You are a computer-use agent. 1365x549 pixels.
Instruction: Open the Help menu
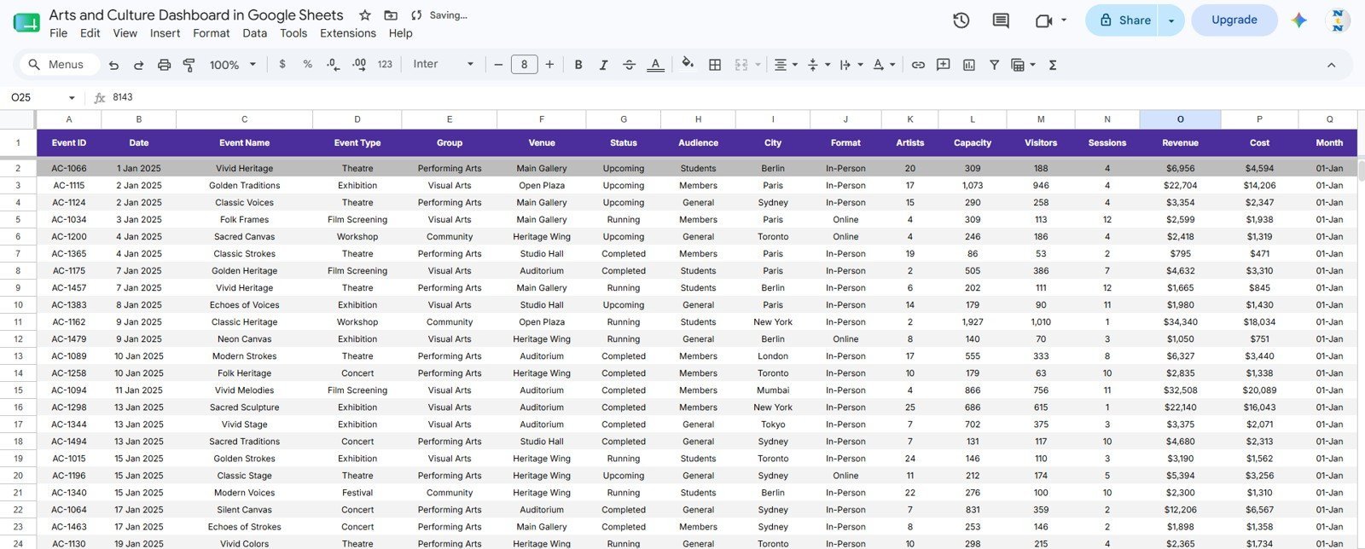(401, 33)
